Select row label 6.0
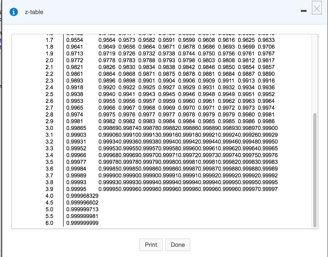This screenshot has width=328, height=257. click(x=49, y=223)
